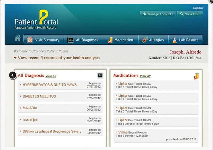Viewport: 213px width, 150px height.
Task: Expand the Dilation Esophageal Bougienage Savary arrow
Action: (21, 131)
